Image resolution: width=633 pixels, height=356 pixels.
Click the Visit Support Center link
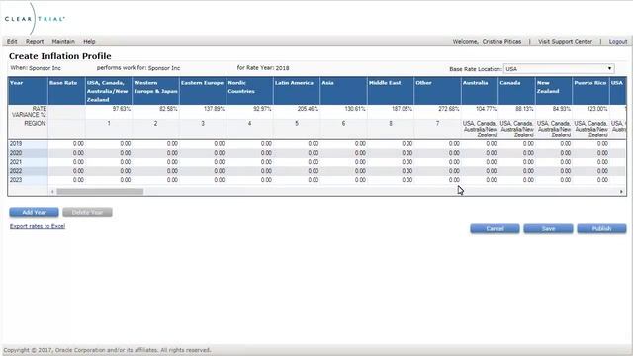[565, 42]
